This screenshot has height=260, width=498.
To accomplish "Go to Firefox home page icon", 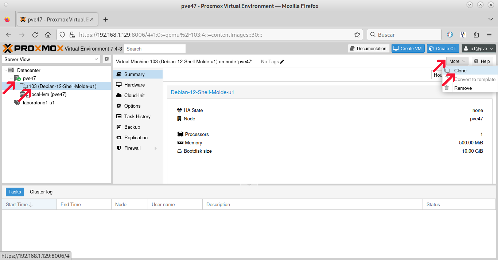I will (x=48, y=35).
